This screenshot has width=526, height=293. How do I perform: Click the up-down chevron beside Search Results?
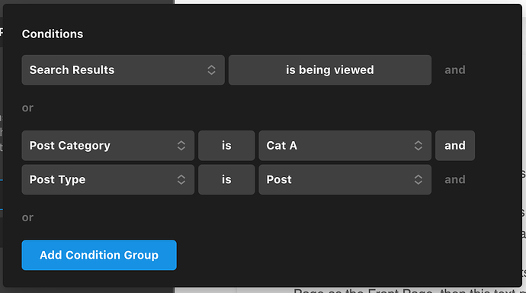click(x=211, y=69)
